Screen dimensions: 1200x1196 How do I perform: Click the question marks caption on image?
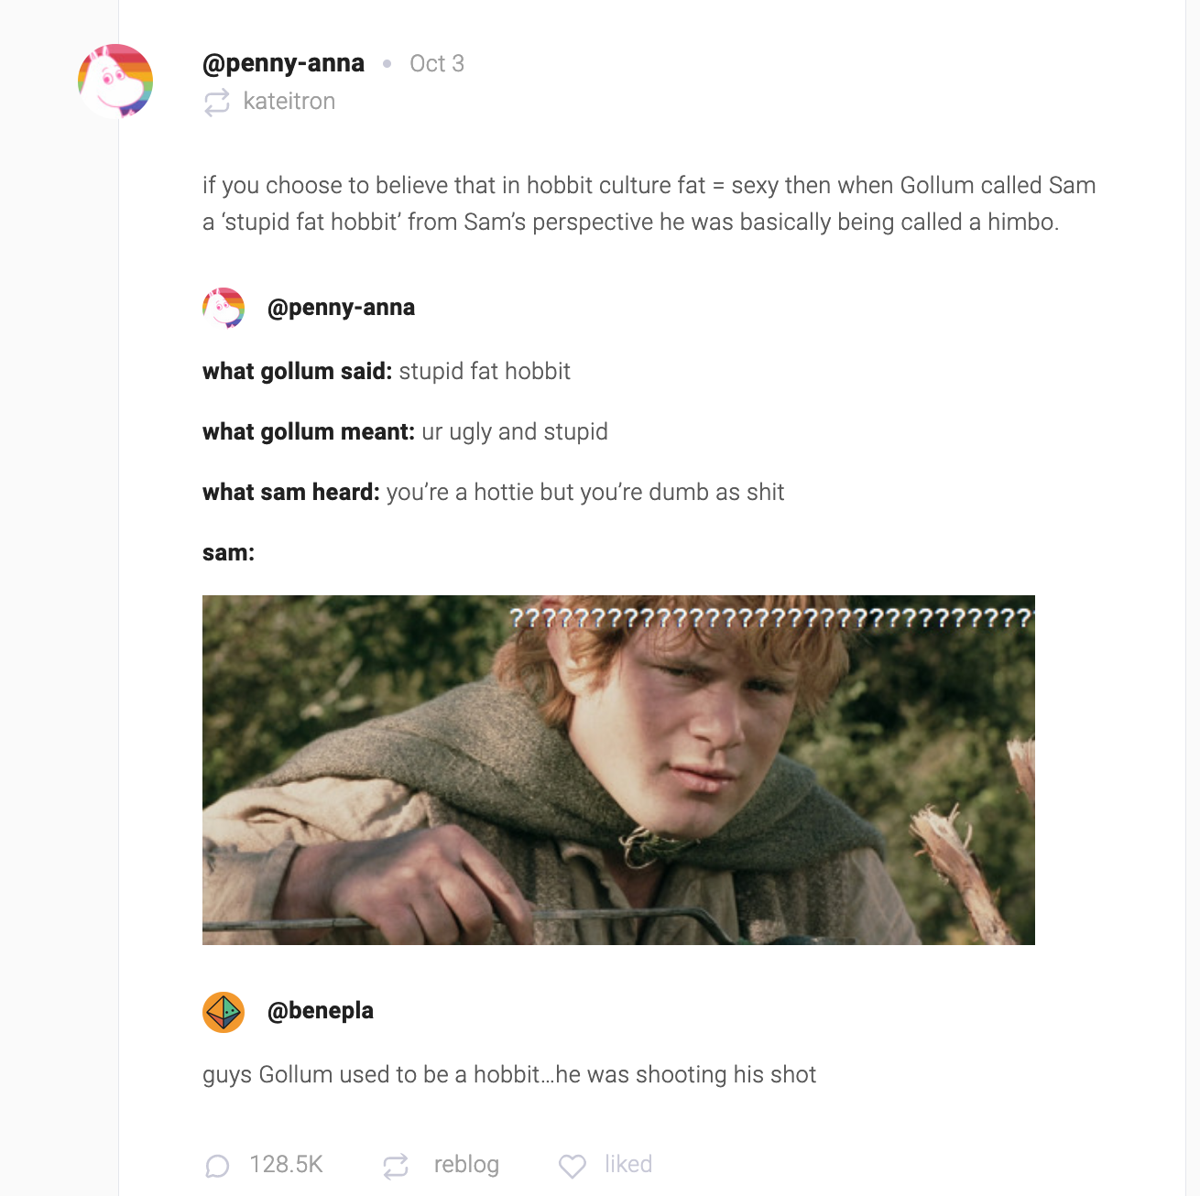(x=771, y=618)
